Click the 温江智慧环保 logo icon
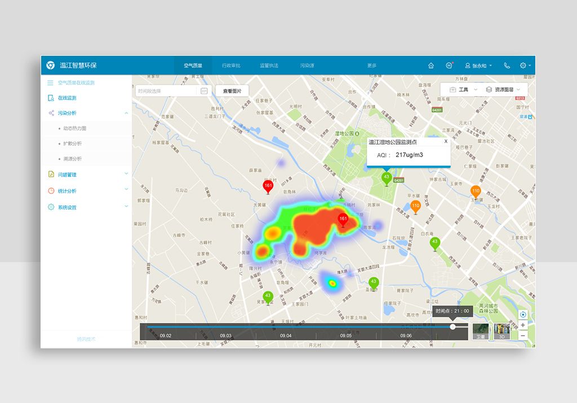The width and height of the screenshot is (577, 403). pos(50,65)
